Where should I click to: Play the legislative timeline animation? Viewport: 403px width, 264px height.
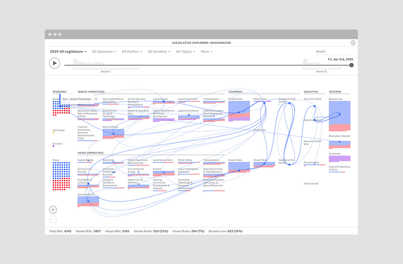pyautogui.click(x=54, y=63)
